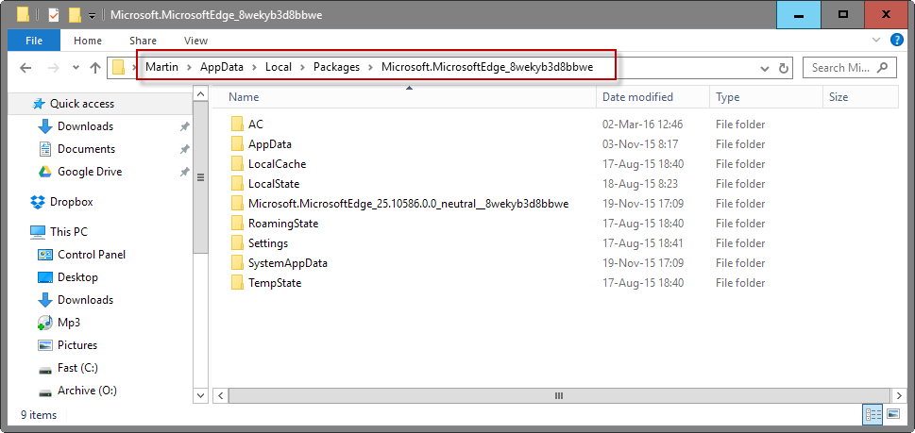Select This PC in the navigation pane
915x433 pixels.
click(x=68, y=232)
